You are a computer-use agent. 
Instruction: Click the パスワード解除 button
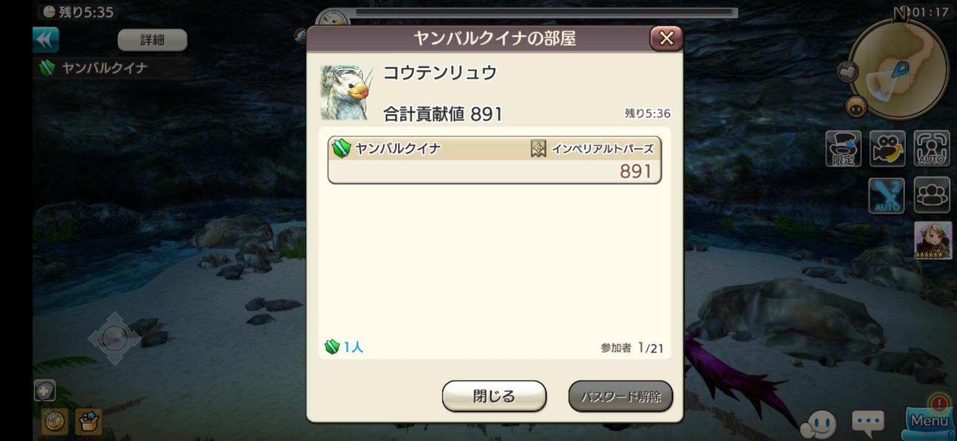620,396
